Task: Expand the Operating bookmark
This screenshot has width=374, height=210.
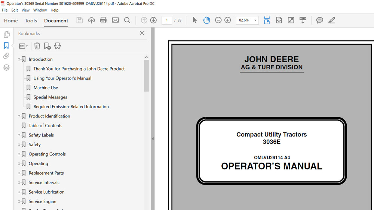Action: click(19, 164)
